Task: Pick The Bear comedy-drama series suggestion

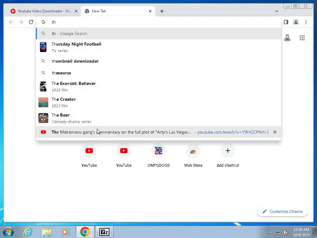Action: tap(158, 118)
